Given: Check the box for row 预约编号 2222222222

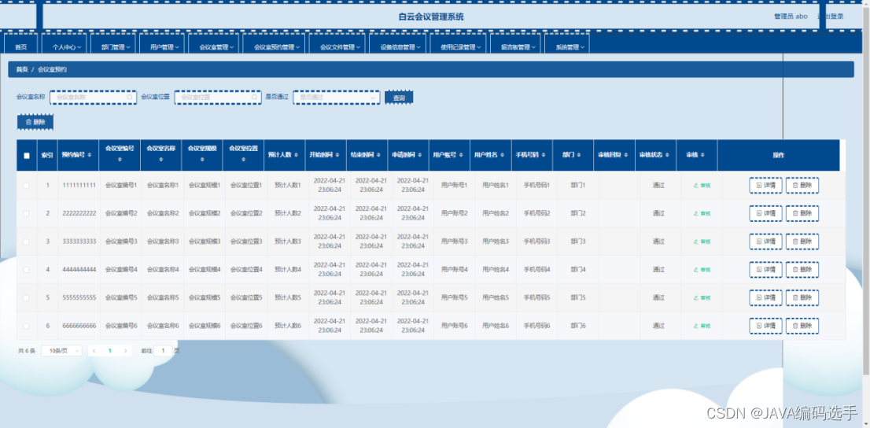Looking at the screenshot, I should tap(26, 213).
